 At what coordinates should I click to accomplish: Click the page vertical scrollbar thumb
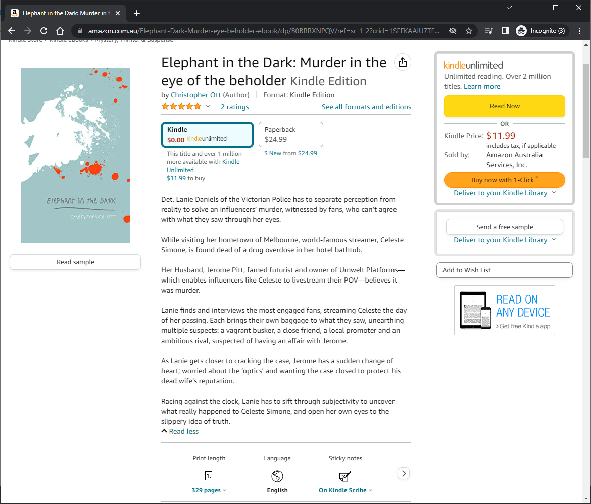pyautogui.click(x=586, y=111)
